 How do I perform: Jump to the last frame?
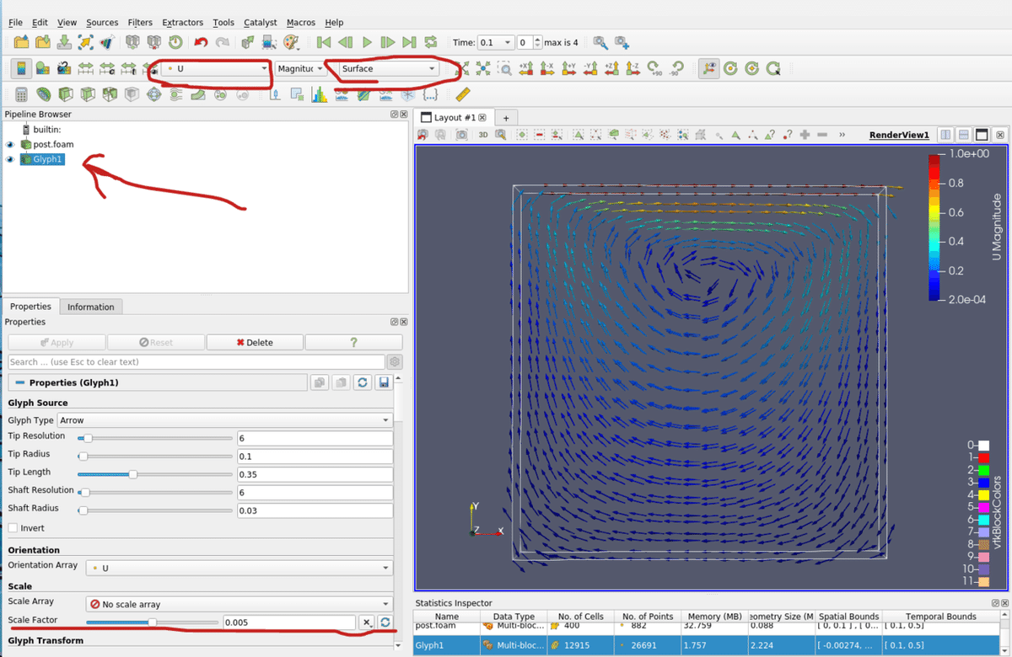409,42
